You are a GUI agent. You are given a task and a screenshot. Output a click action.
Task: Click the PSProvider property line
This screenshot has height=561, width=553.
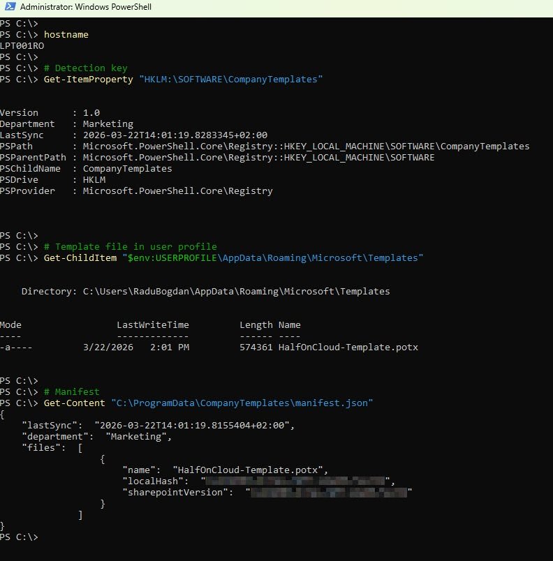pos(136,190)
